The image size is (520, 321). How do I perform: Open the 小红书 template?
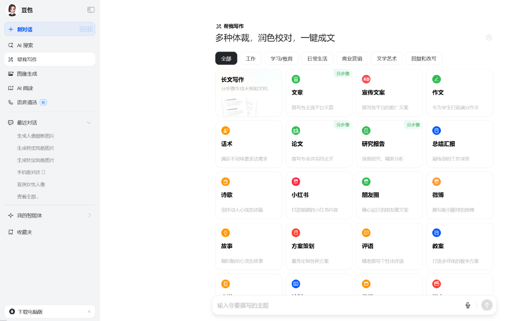pos(319,195)
